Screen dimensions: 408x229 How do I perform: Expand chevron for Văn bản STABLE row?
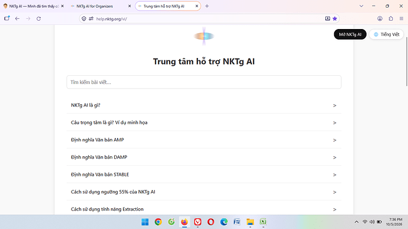click(x=335, y=175)
